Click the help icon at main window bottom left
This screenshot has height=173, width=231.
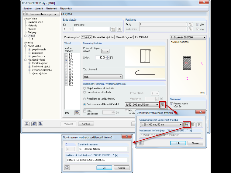27,124
